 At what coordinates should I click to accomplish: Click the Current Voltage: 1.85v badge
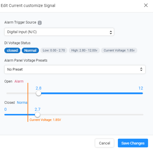coord(119,50)
